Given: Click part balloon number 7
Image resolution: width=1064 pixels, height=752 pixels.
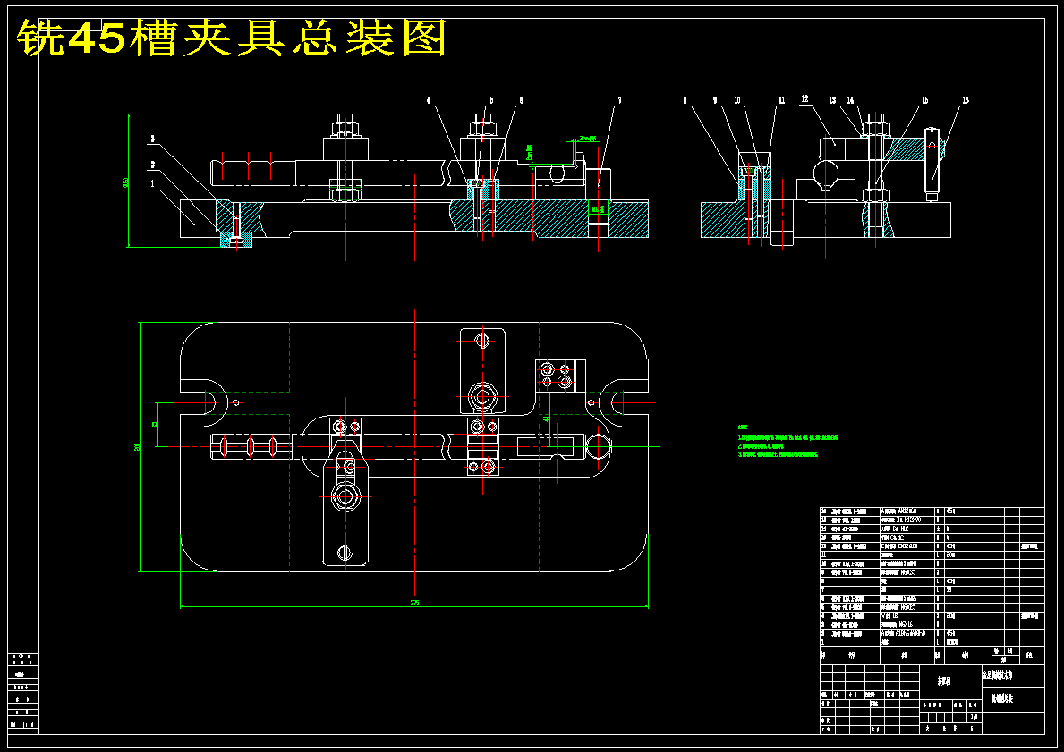Looking at the screenshot, I should pyautogui.click(x=619, y=100).
